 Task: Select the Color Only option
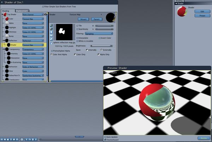(75, 54)
